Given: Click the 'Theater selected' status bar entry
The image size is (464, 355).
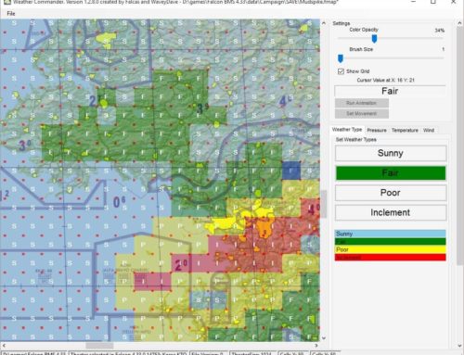Looking at the screenshot, I should 127,353.
